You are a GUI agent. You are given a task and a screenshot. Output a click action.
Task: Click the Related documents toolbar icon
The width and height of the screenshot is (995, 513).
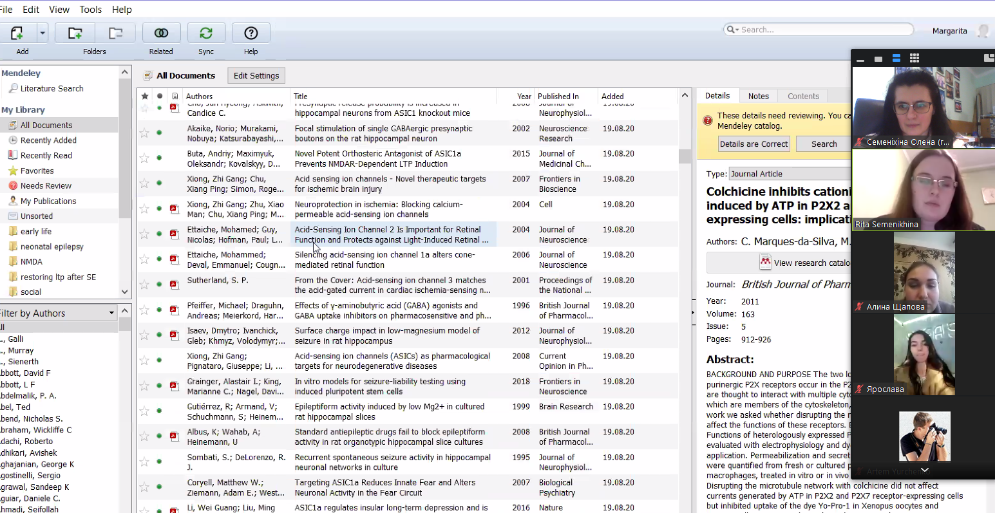point(161,33)
